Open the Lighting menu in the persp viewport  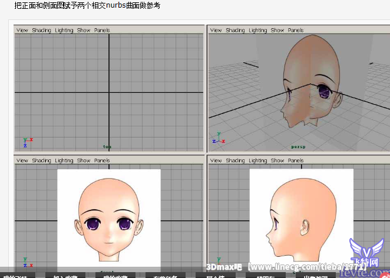click(x=257, y=31)
